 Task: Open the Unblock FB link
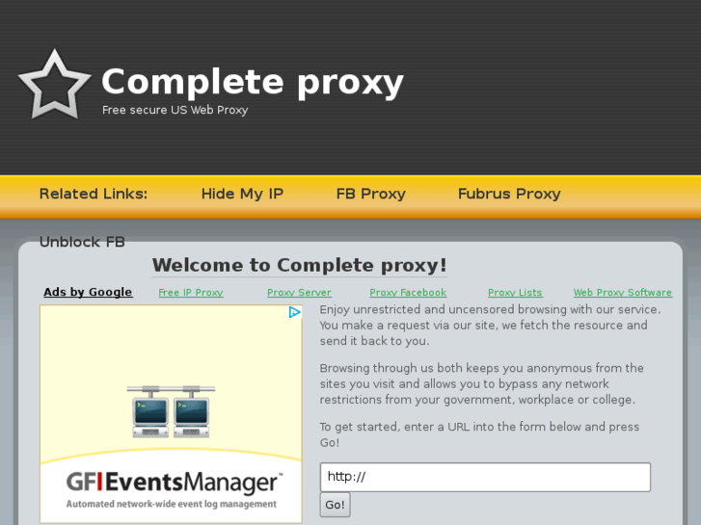[x=82, y=242]
